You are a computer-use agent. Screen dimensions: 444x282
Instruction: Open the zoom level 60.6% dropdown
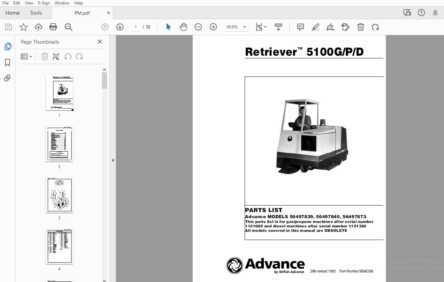[244, 27]
